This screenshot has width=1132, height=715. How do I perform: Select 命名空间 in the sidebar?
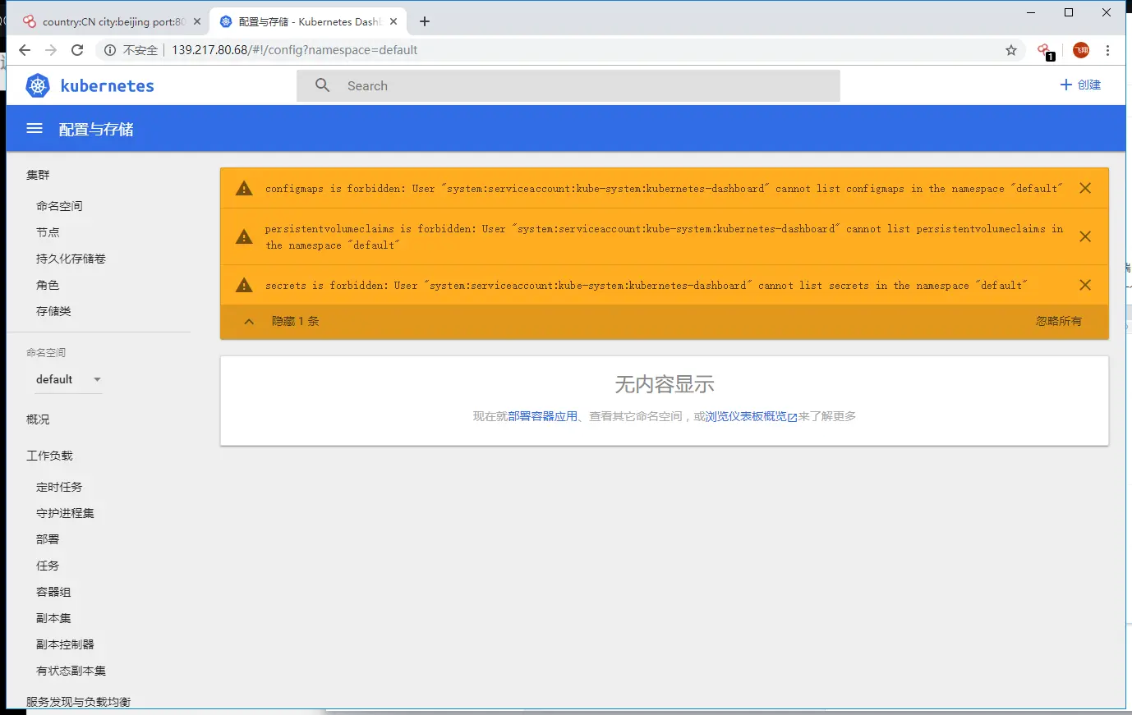tap(59, 206)
